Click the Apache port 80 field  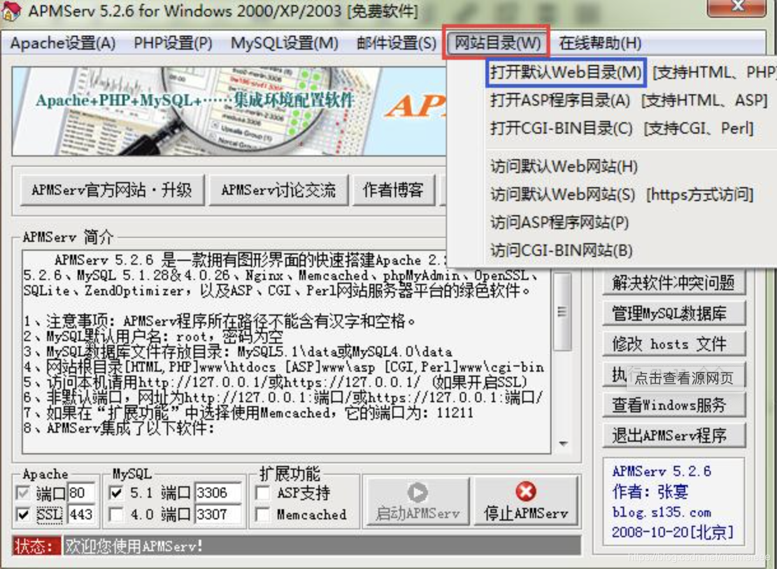[82, 493]
